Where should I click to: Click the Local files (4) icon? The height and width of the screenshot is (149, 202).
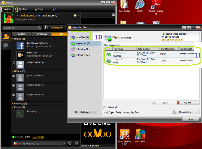pyautogui.click(x=73, y=37)
